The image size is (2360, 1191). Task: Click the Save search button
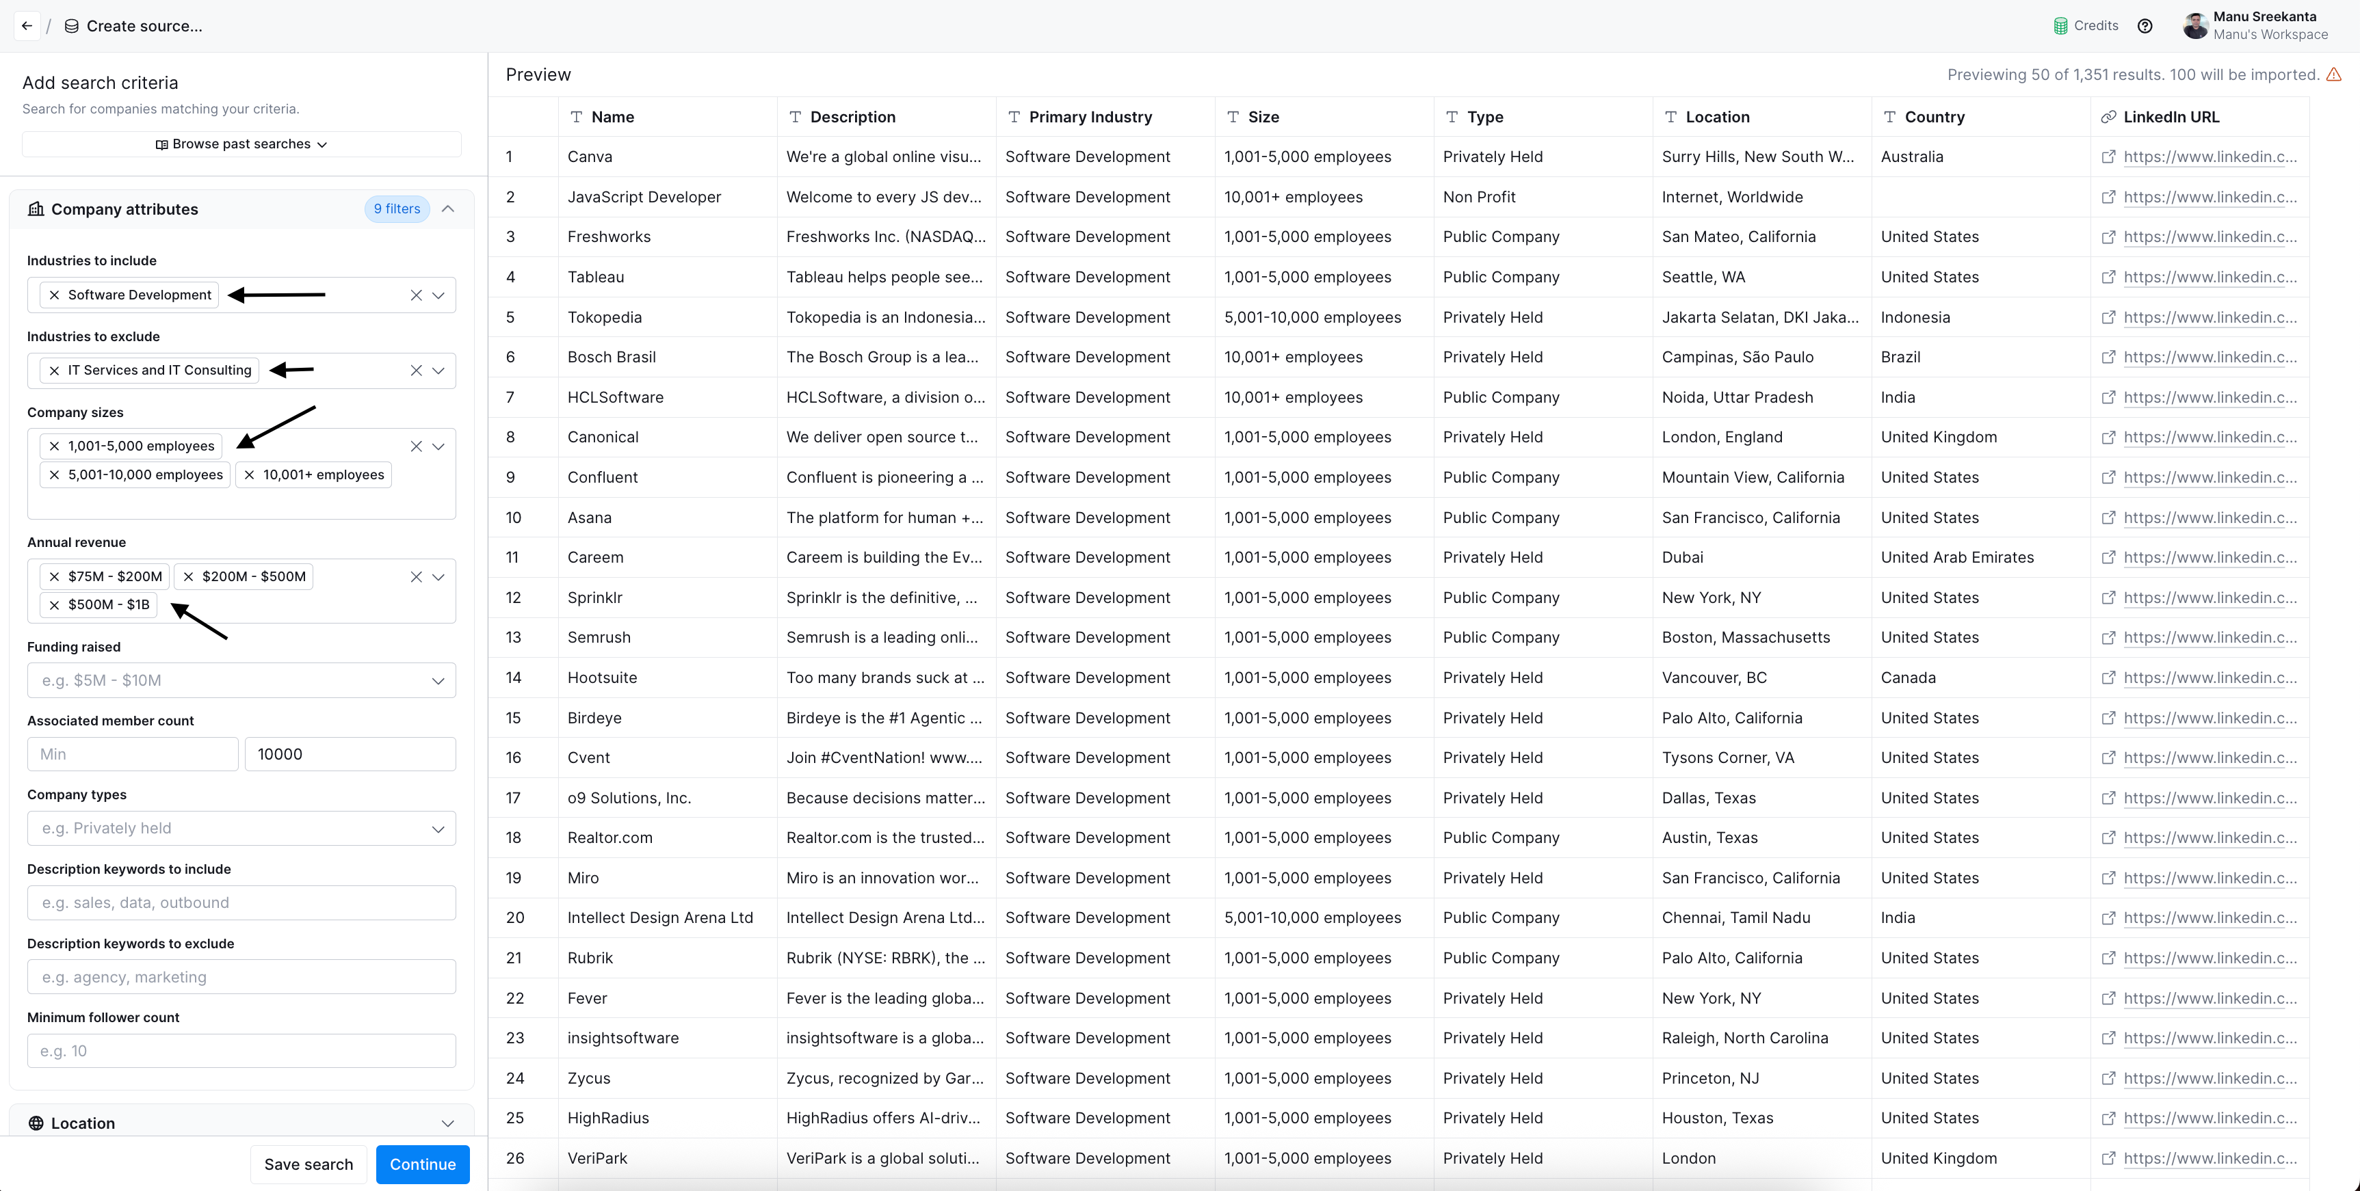(308, 1164)
